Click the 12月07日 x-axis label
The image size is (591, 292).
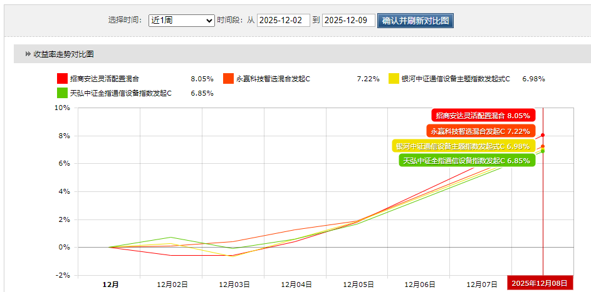[482, 284]
